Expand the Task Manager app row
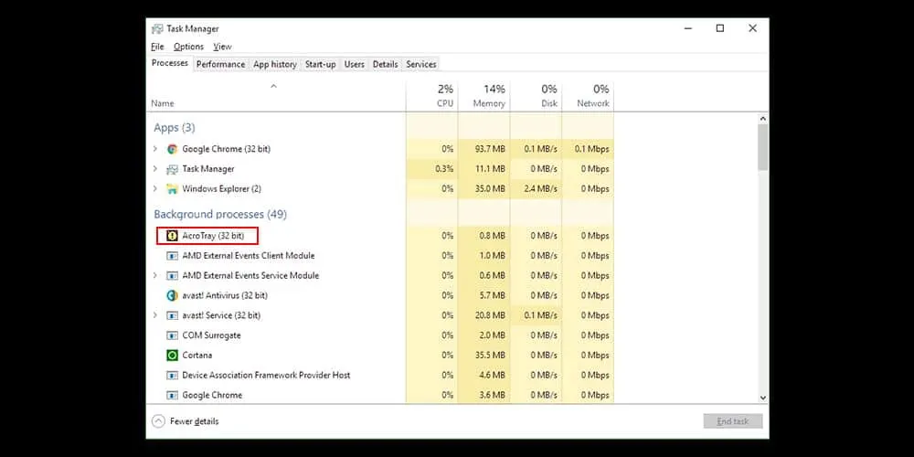Viewport: 914px width, 457px height. 155,169
